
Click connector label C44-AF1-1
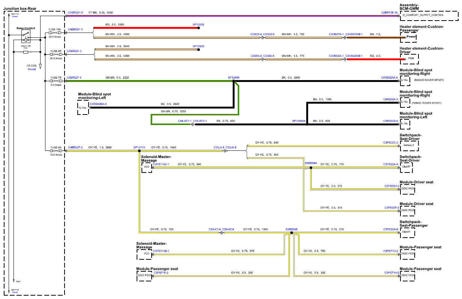(185, 121)
